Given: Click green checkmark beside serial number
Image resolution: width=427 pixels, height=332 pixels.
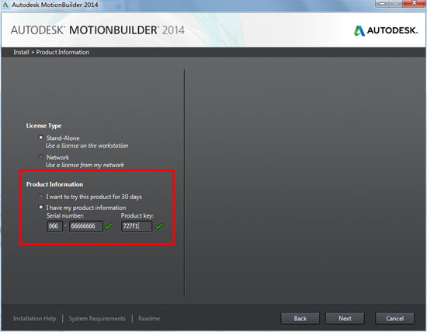Looking at the screenshot, I should click(x=109, y=226).
